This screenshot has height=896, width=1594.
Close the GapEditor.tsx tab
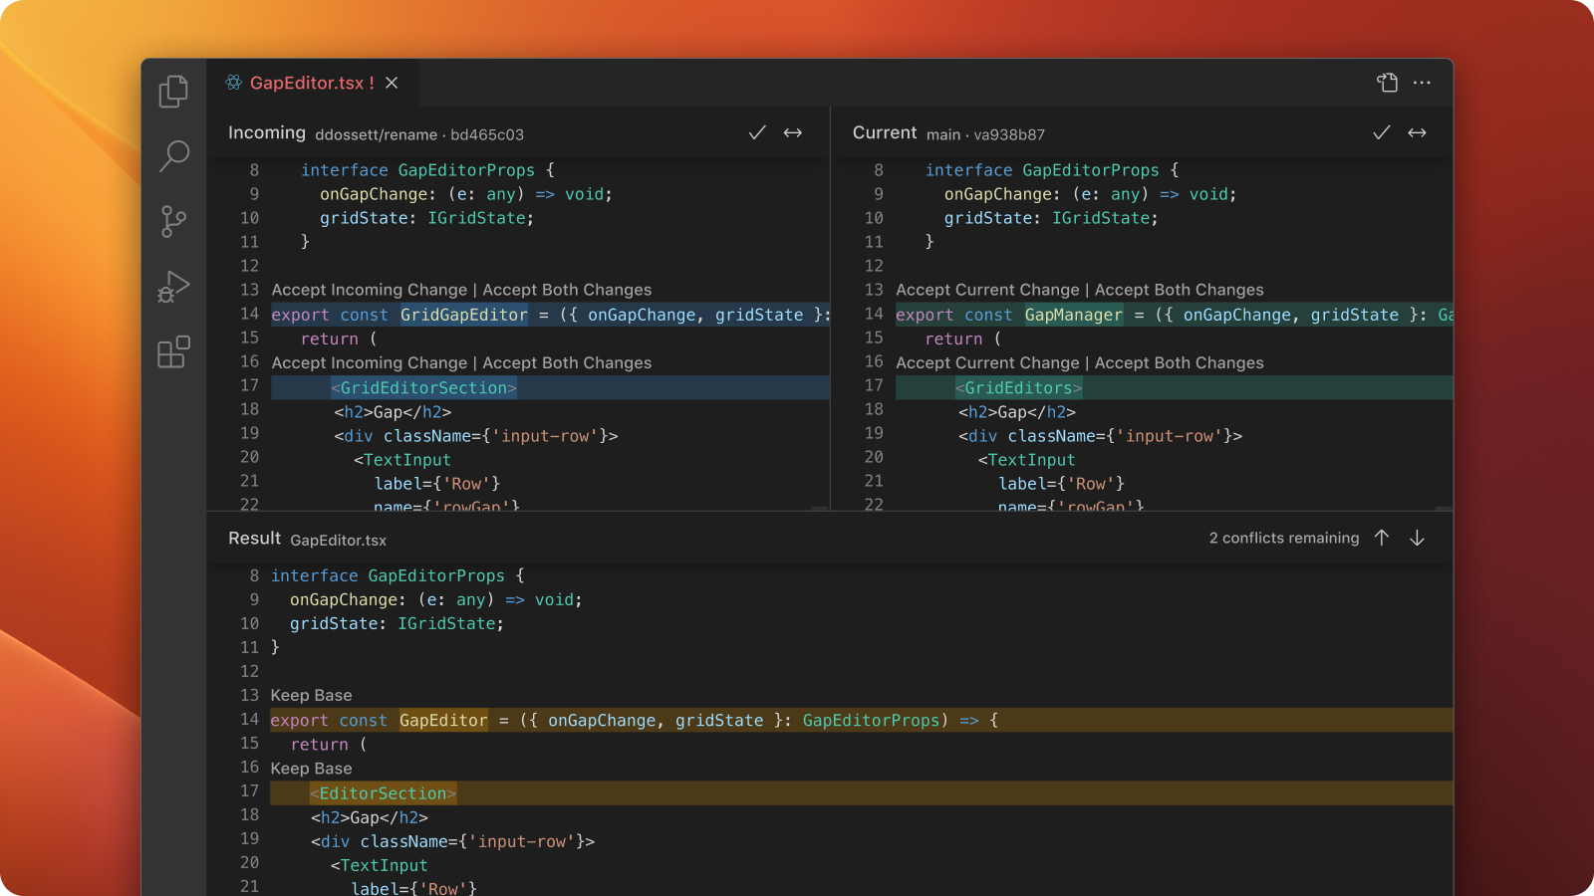tap(390, 83)
